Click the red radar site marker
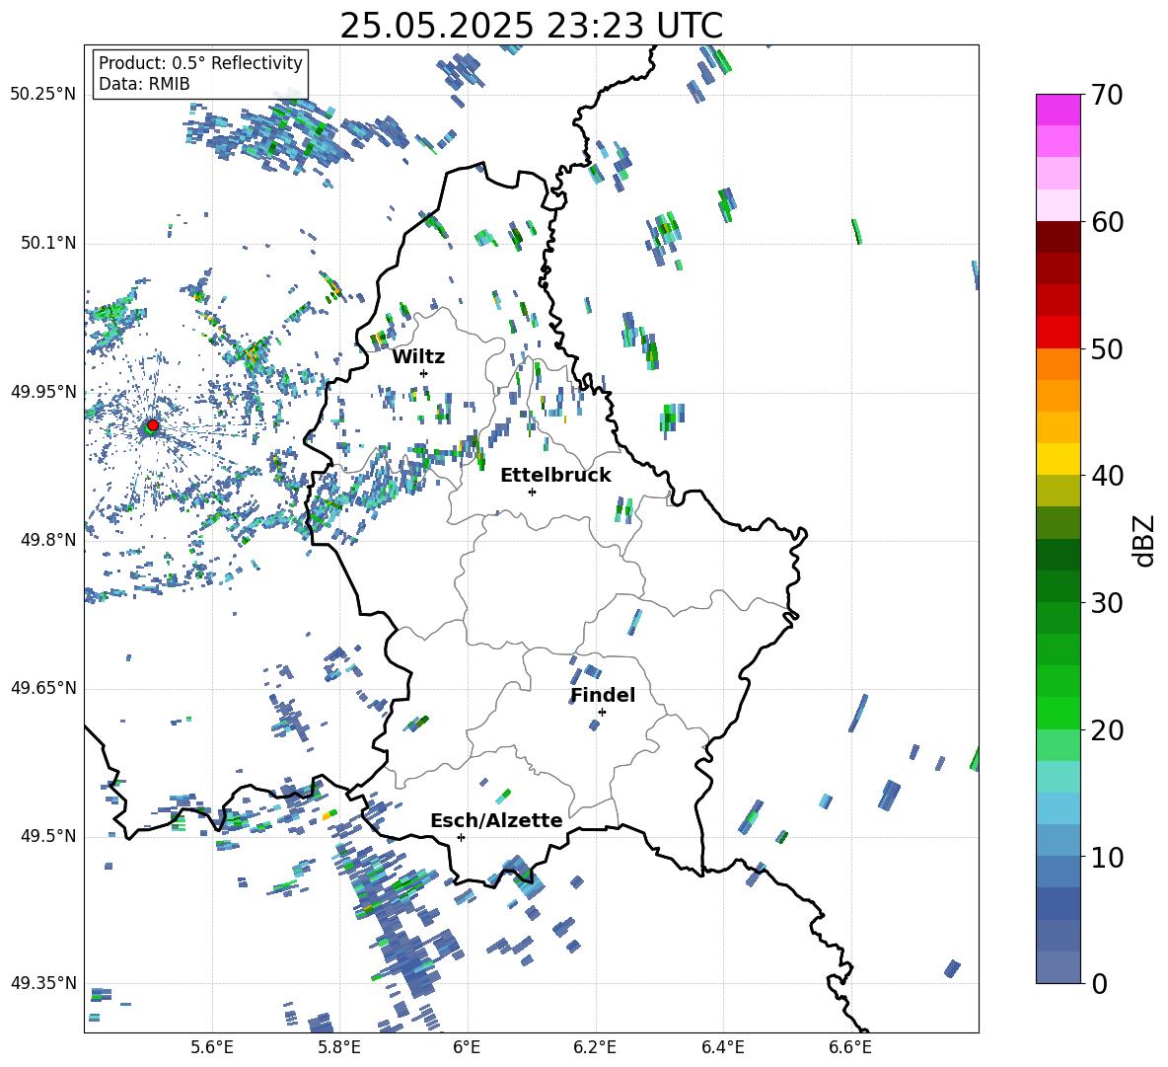Image resolution: width=1168 pixels, height=1067 pixels. pos(153,425)
